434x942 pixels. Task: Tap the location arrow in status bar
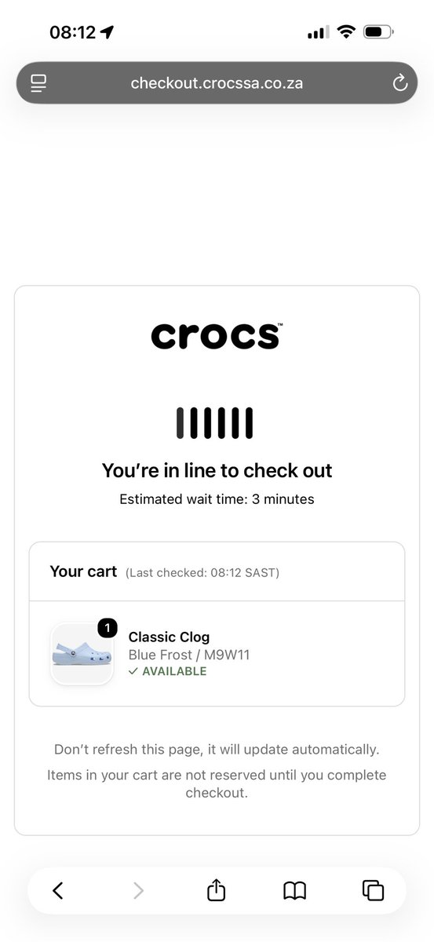pos(108,32)
